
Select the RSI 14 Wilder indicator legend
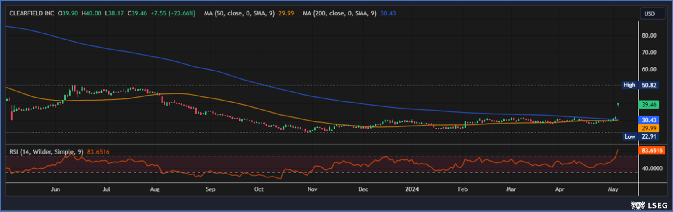point(46,152)
